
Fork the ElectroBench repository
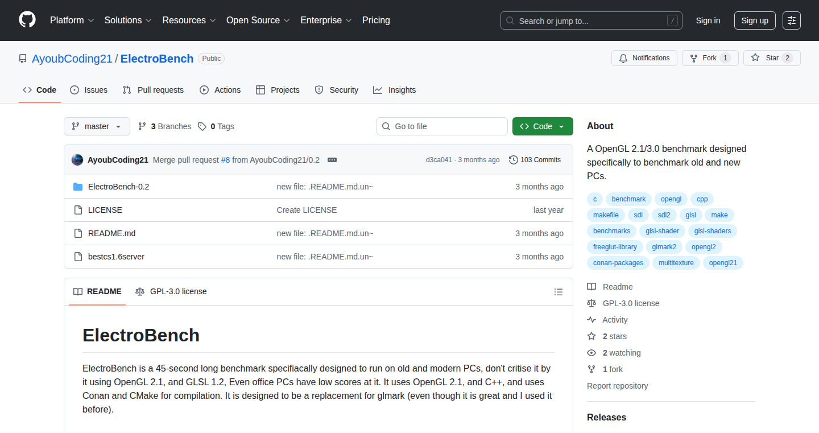pyautogui.click(x=710, y=58)
